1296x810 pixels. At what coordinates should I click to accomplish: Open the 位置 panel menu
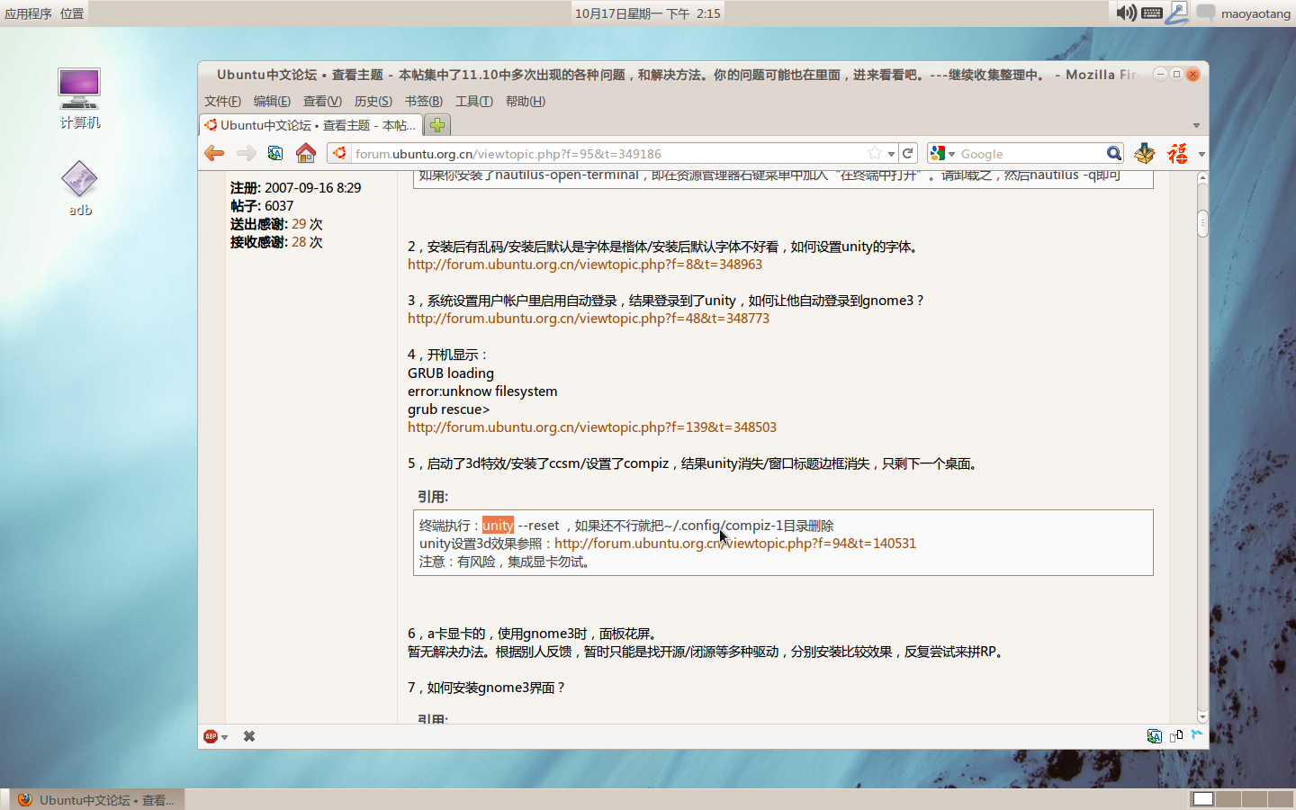pos(72,13)
